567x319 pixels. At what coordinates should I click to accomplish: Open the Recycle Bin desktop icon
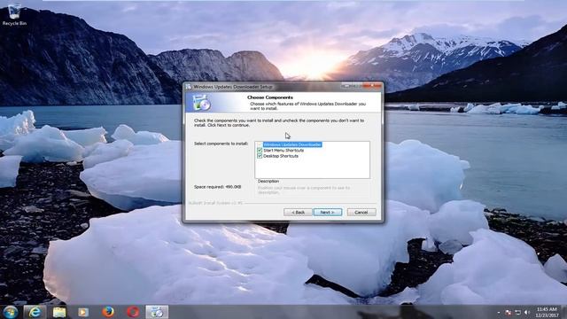click(x=14, y=14)
